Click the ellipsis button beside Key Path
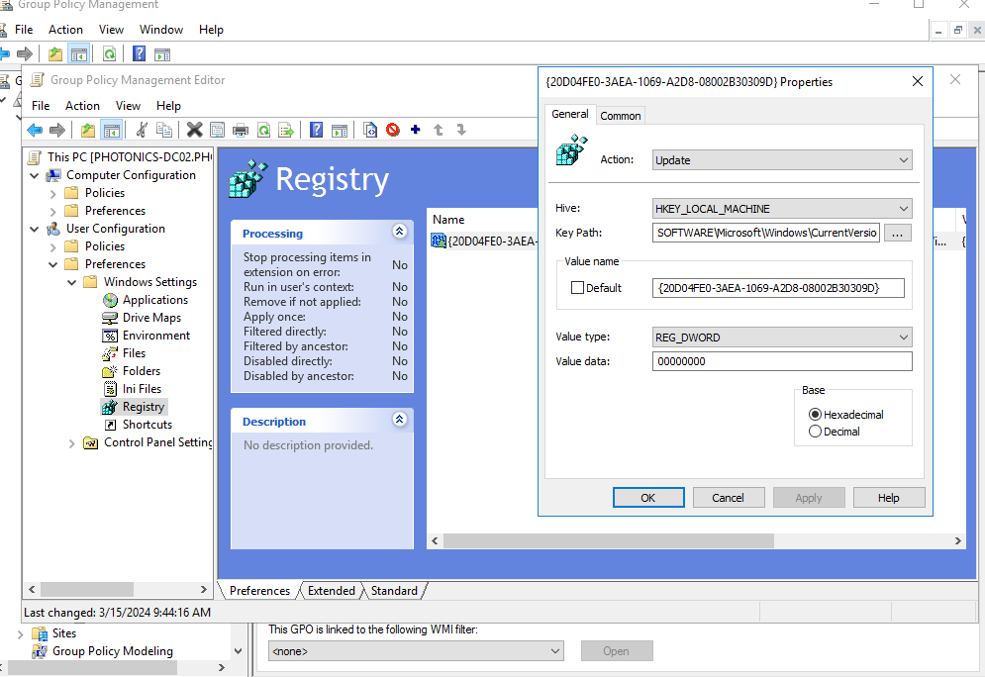The image size is (985, 677). click(897, 233)
